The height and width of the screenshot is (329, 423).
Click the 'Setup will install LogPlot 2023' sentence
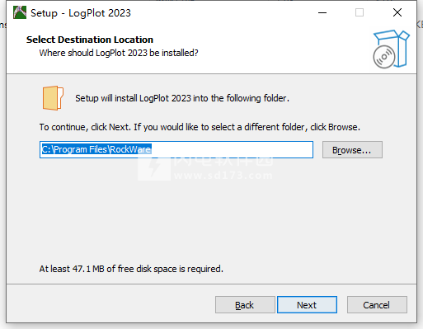pos(182,98)
